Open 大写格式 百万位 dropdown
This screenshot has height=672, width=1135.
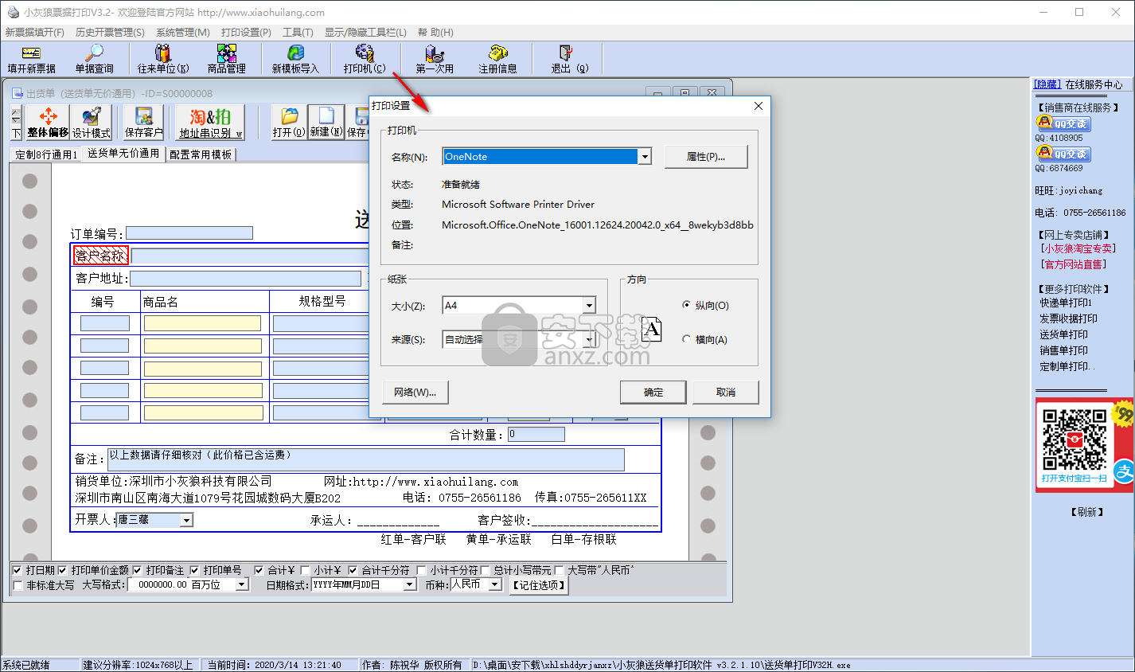(x=242, y=584)
